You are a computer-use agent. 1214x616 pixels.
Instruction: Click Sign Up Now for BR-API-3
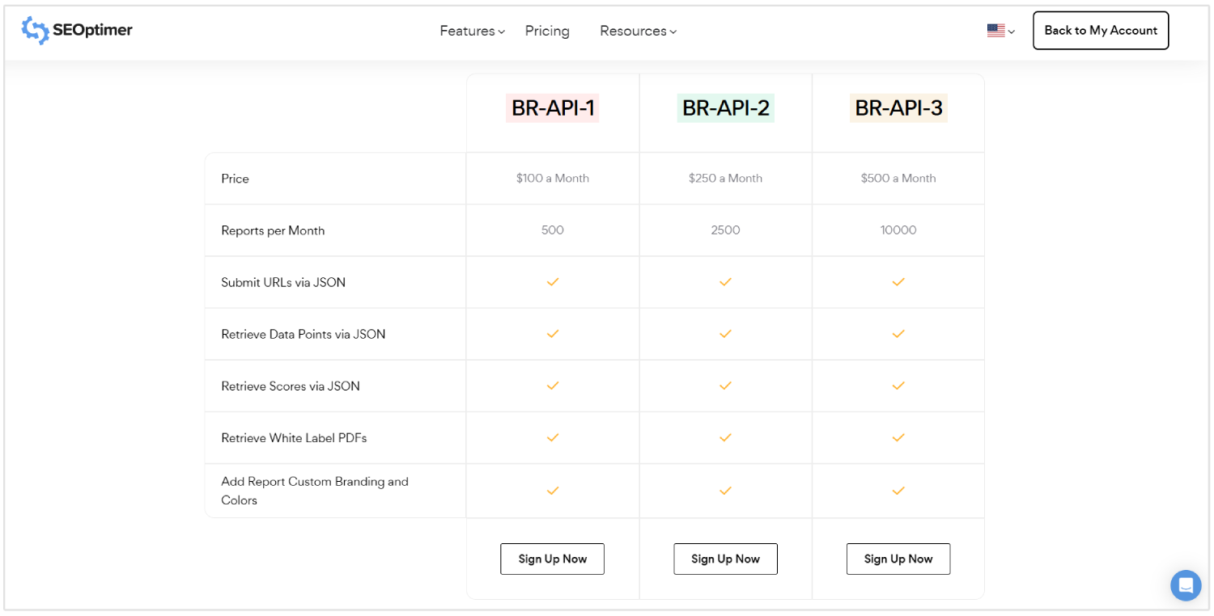(898, 559)
